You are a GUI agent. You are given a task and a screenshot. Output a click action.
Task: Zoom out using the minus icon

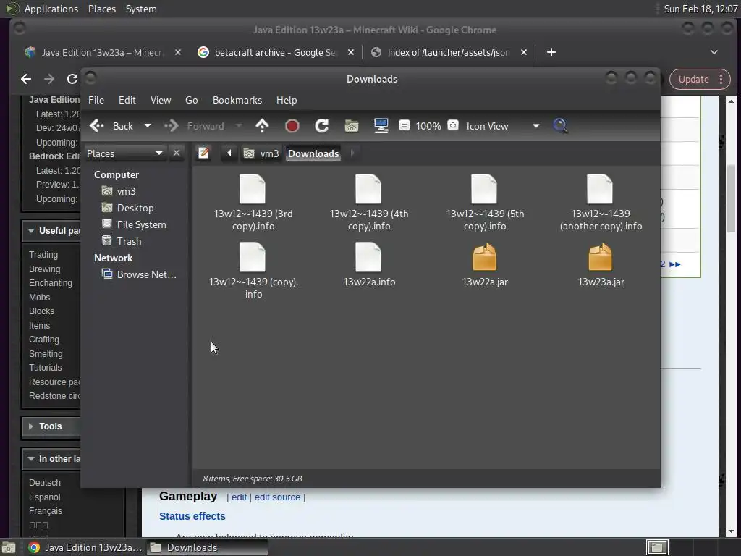pos(404,125)
